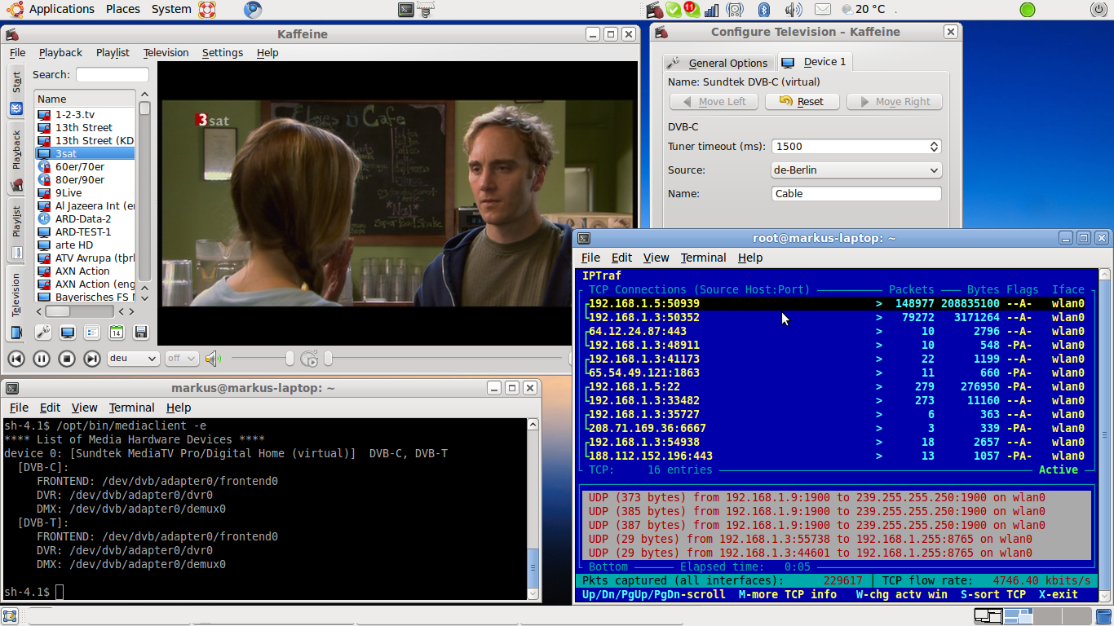Open the System menu
The height and width of the screenshot is (626, 1114).
coord(171,9)
